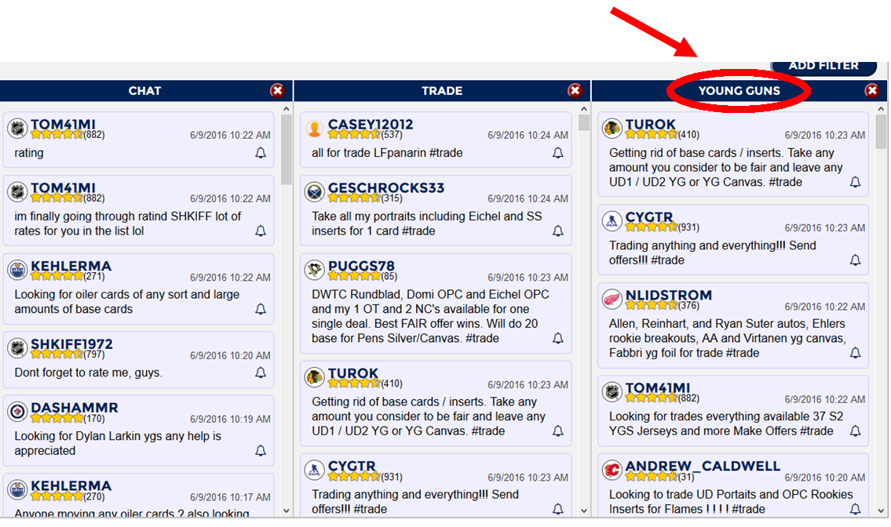This screenshot has height=527, width=891.
Task: Close the Trade column
Action: click(575, 91)
